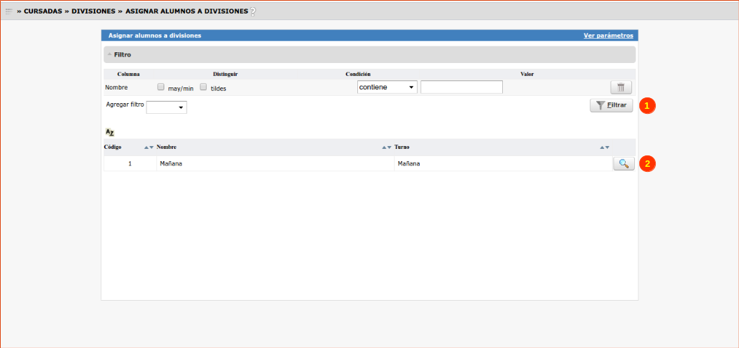Click the A-Z multi-column sort icon
The height and width of the screenshot is (348, 739).
(x=110, y=132)
